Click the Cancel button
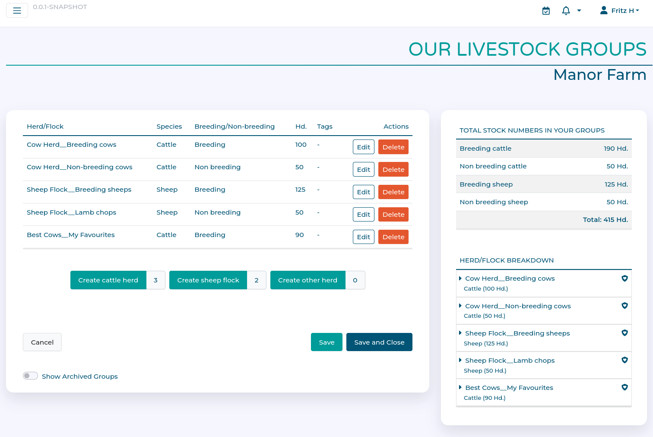The height and width of the screenshot is (437, 653). click(42, 342)
